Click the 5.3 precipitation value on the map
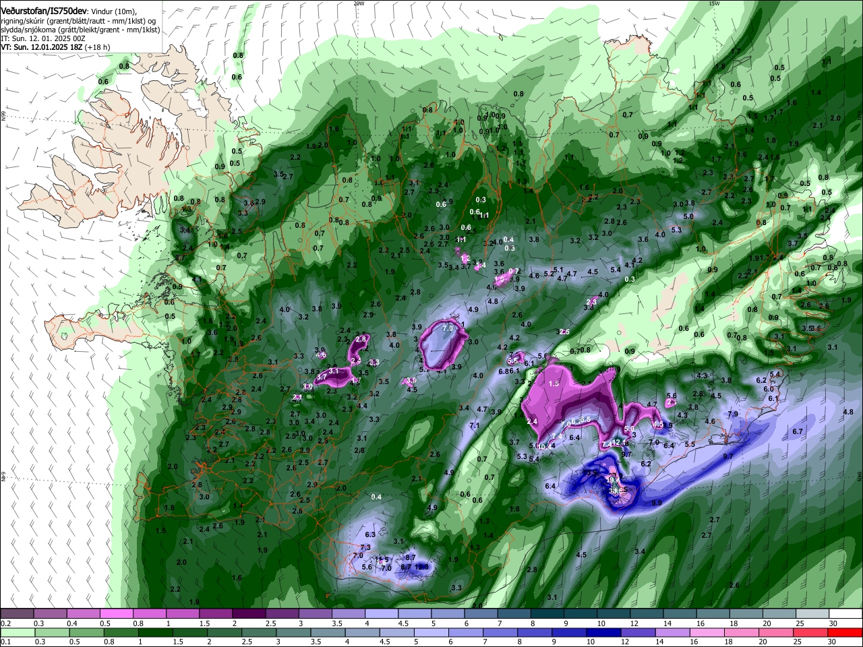Viewport: 863px width, 647px height. click(676, 230)
